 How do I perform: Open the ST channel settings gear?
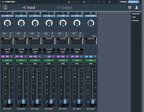[96, 13]
